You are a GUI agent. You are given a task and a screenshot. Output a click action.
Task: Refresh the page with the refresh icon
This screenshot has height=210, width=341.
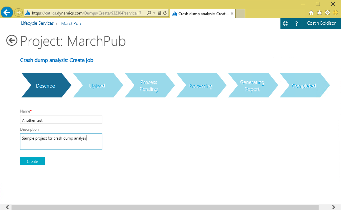click(x=165, y=13)
